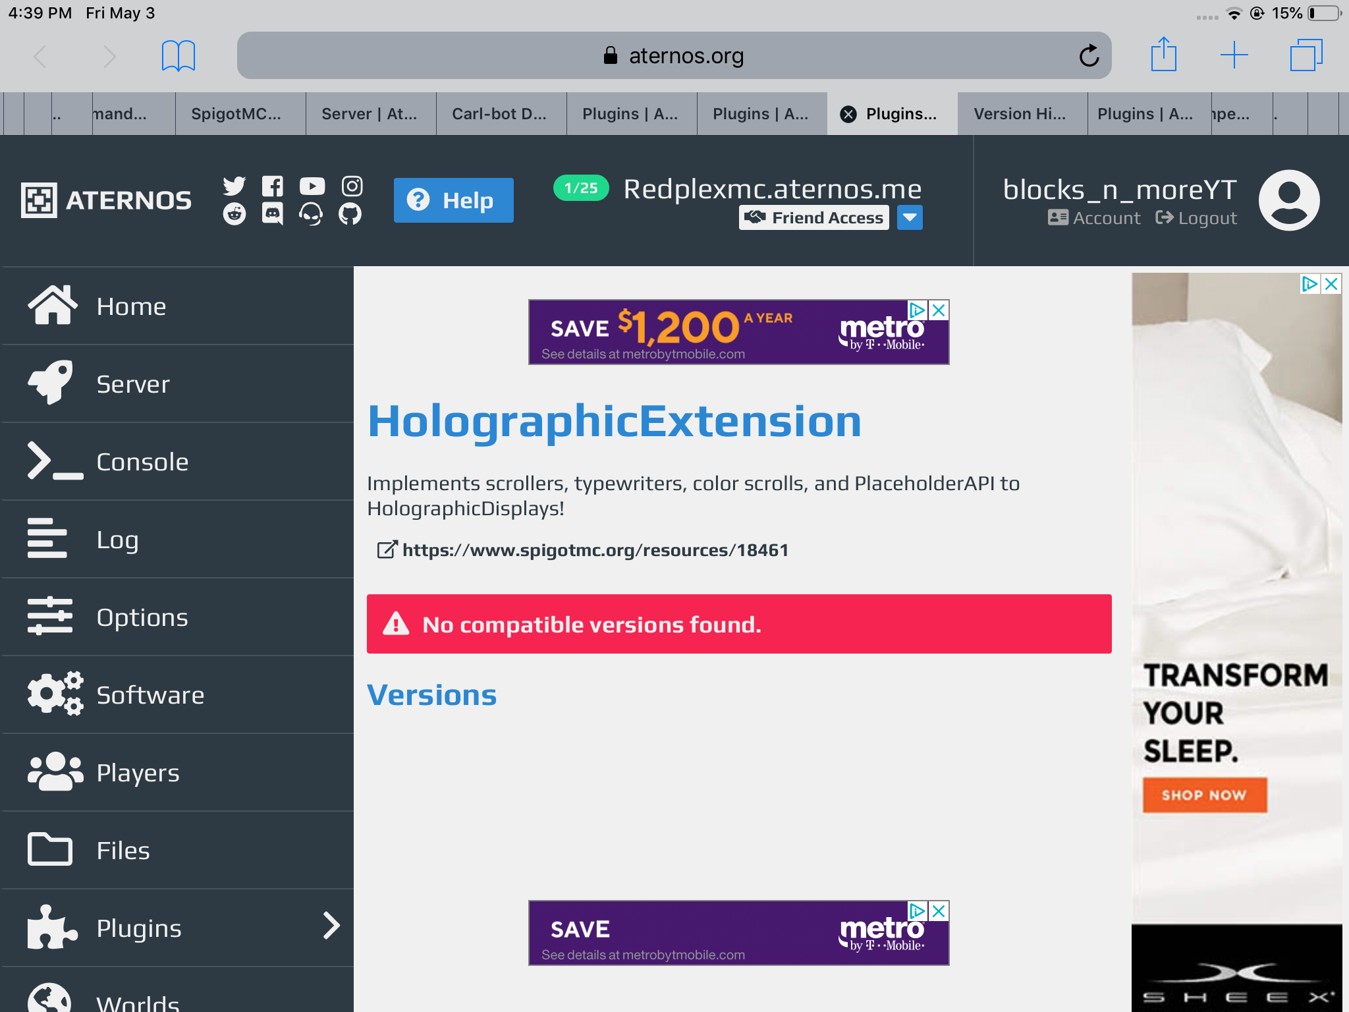Switch to the SpigotMC browser tab
Image resolution: width=1349 pixels, height=1012 pixels.
coord(240,114)
